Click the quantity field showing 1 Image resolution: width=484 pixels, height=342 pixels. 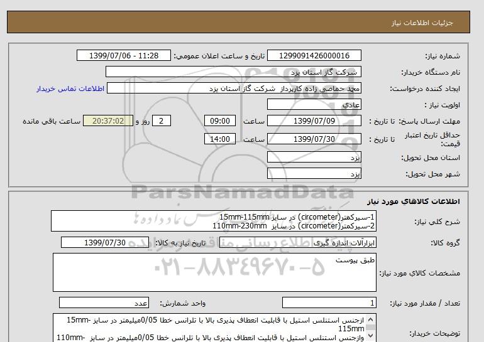coord(329,302)
